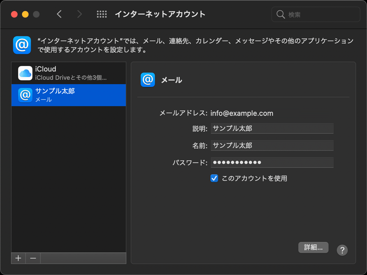
Task: Uncheck the このアカウントを使用 checkbox
Action: pos(214,178)
